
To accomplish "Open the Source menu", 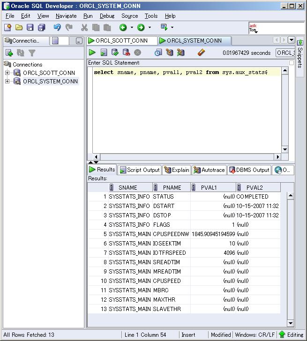I will point(130,16).
